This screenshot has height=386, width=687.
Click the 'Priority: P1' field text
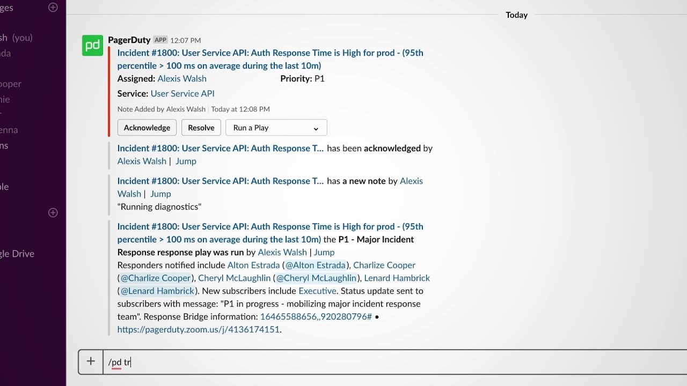pos(302,78)
